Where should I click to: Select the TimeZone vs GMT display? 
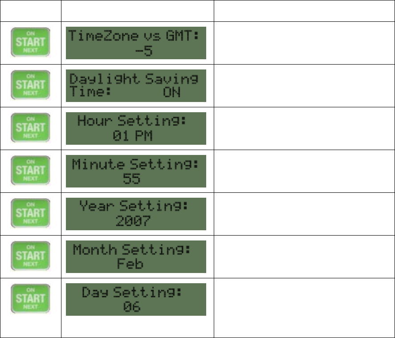point(136,43)
